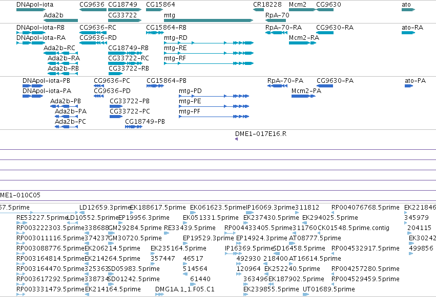The height and width of the screenshot is (297, 436).
Task: Select protein CG9636-PD
Action: click(x=99, y=96)
